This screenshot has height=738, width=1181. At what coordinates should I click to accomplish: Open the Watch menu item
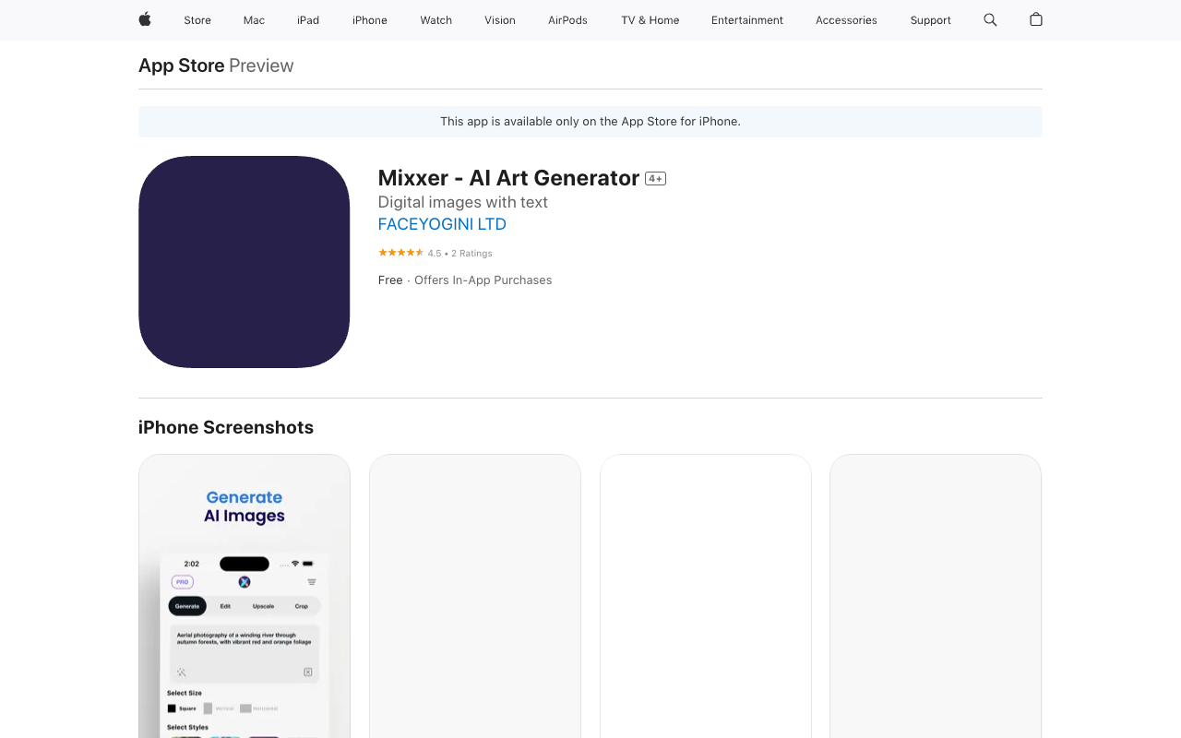click(436, 20)
